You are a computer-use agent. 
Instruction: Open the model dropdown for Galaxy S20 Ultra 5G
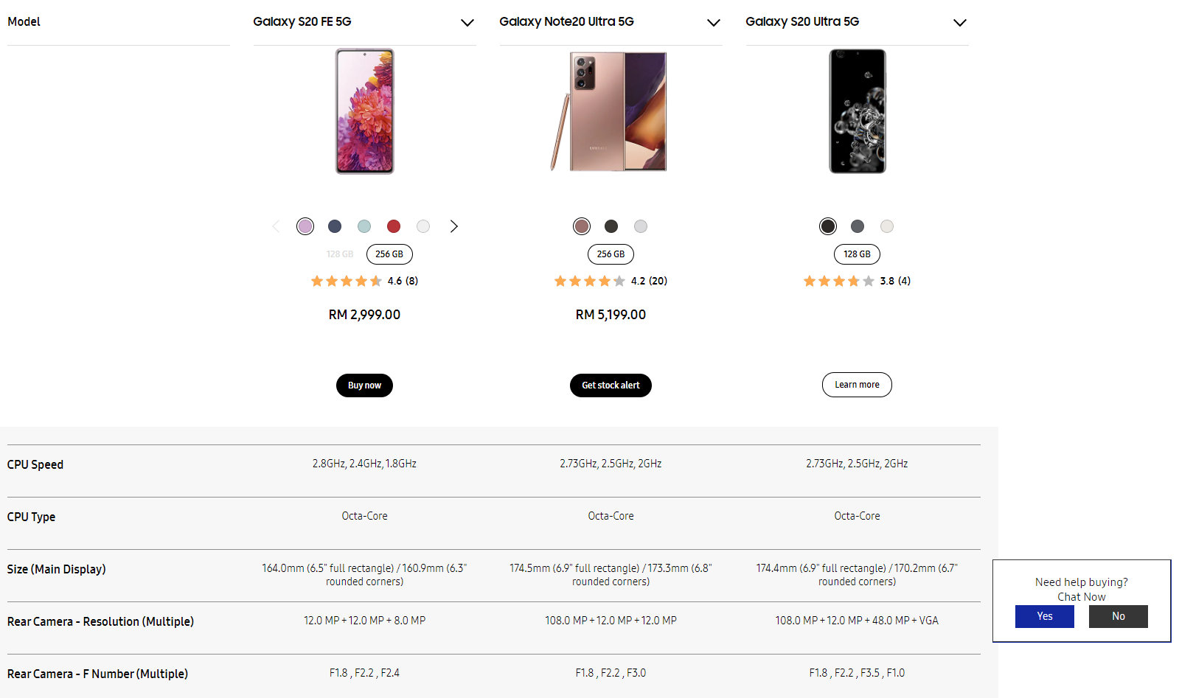click(960, 22)
